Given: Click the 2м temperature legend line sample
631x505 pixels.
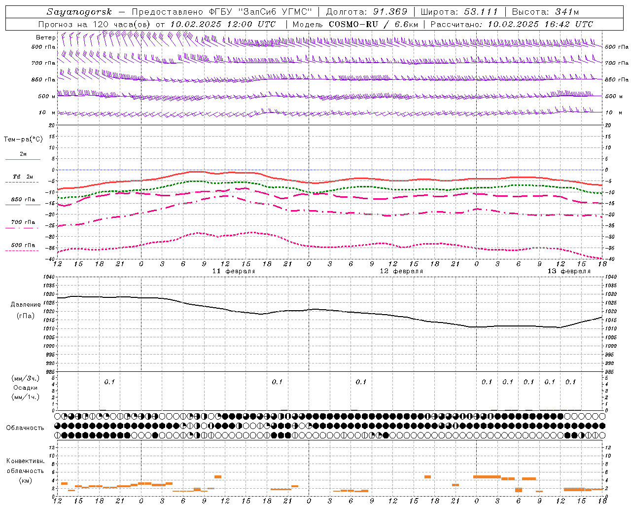Looking at the screenshot, I should [23, 159].
